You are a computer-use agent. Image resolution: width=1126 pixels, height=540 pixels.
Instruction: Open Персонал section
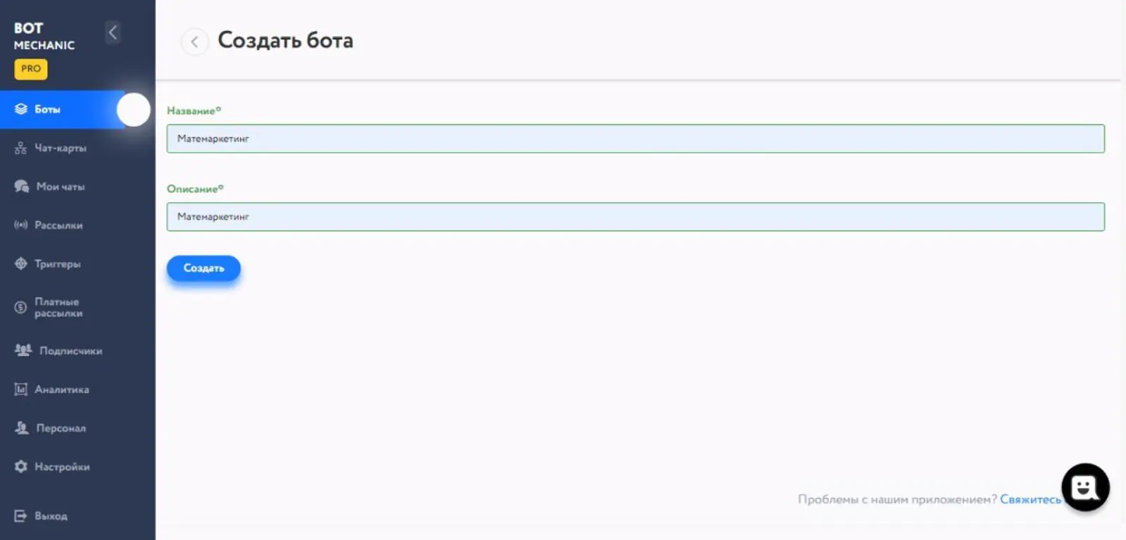[61, 428]
